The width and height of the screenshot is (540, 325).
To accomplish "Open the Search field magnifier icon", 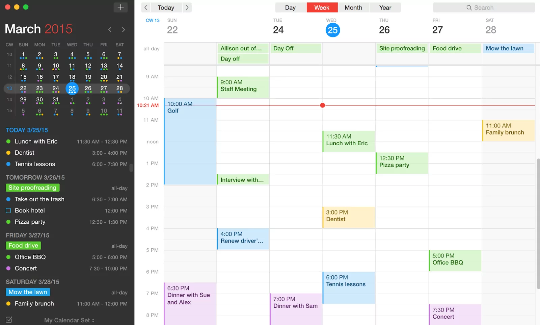I will [x=469, y=7].
